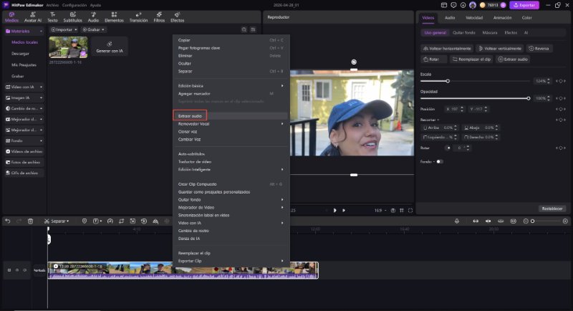Expand Removedor Vocal submenu
Screen dimensions: 573x311
point(231,124)
